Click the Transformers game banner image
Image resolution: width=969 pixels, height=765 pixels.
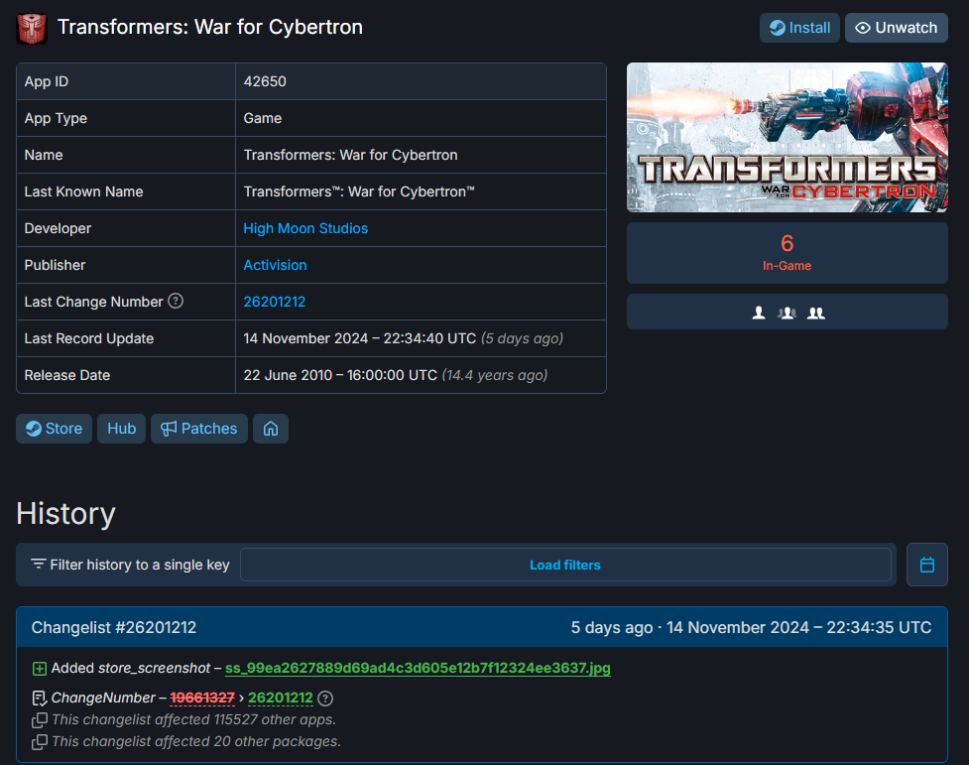(x=787, y=137)
